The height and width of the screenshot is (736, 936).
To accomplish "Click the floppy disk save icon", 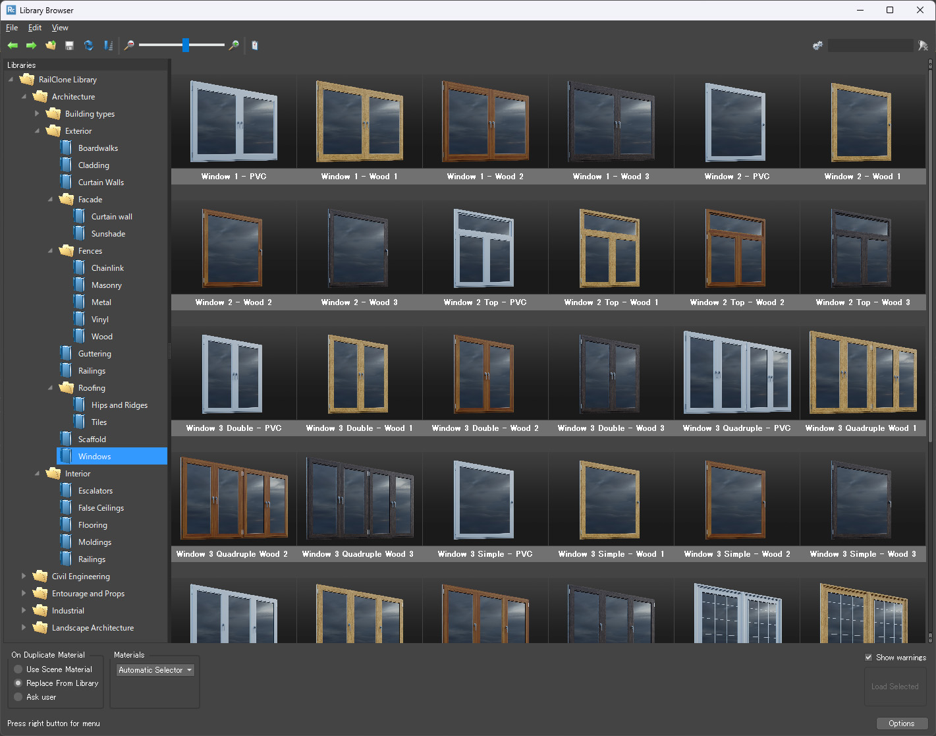I will 69,45.
